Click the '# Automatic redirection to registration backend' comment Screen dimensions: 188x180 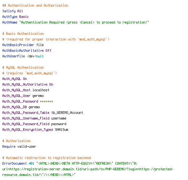pyautogui.click(x=46, y=158)
